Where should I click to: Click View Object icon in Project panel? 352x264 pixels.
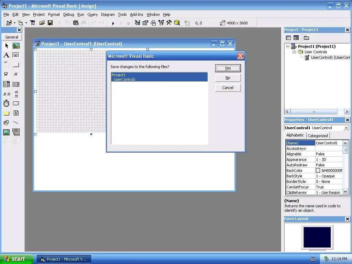pos(296,38)
